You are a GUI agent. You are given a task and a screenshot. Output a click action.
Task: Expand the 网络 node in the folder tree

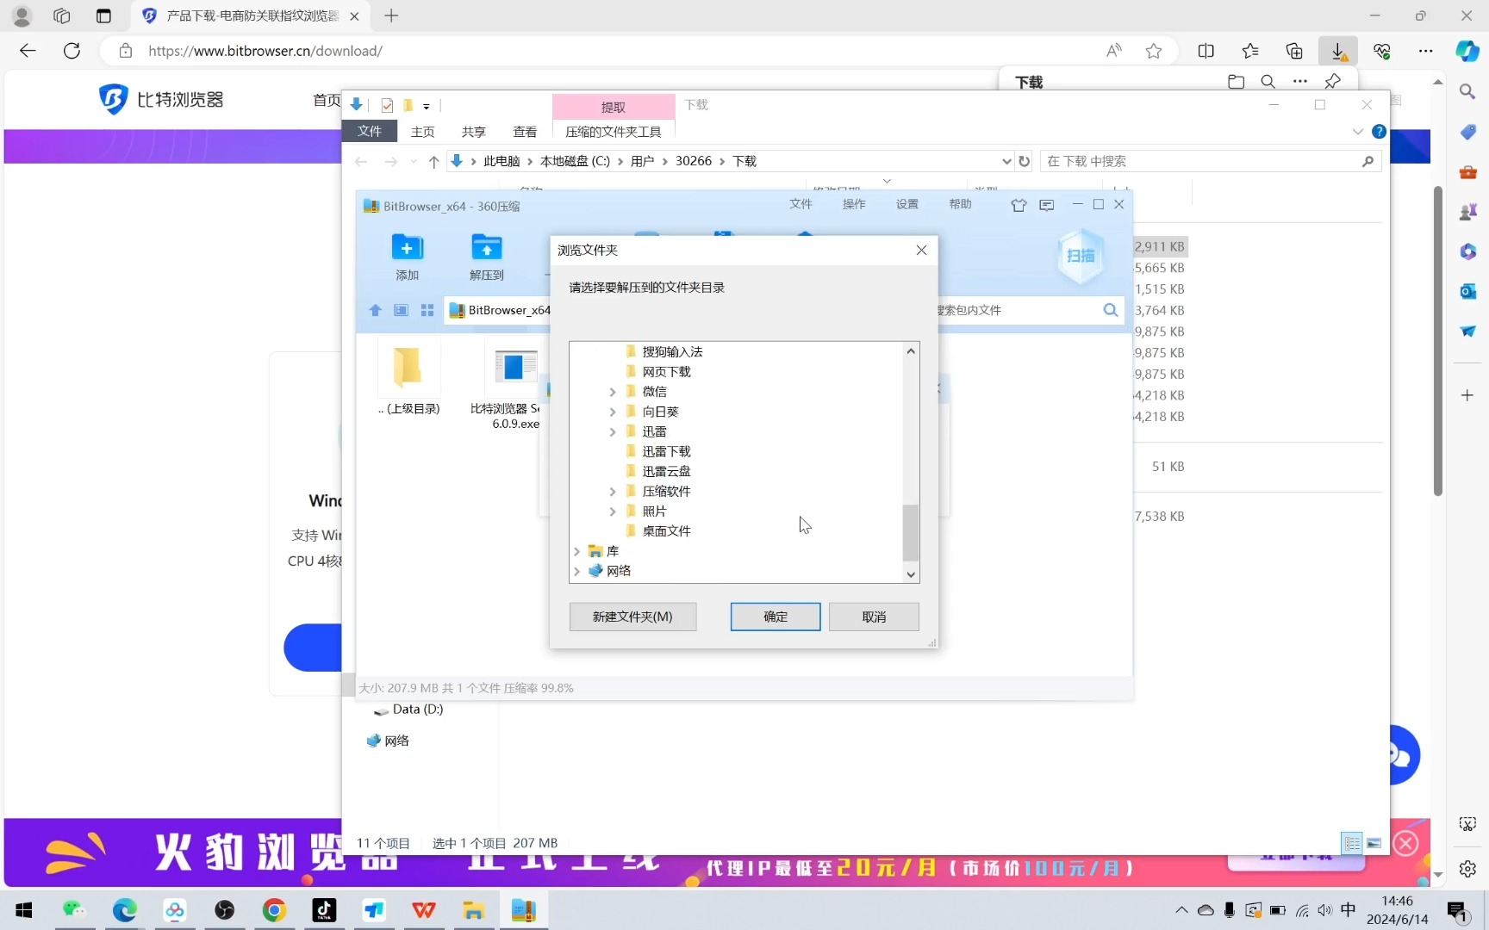coord(577,570)
